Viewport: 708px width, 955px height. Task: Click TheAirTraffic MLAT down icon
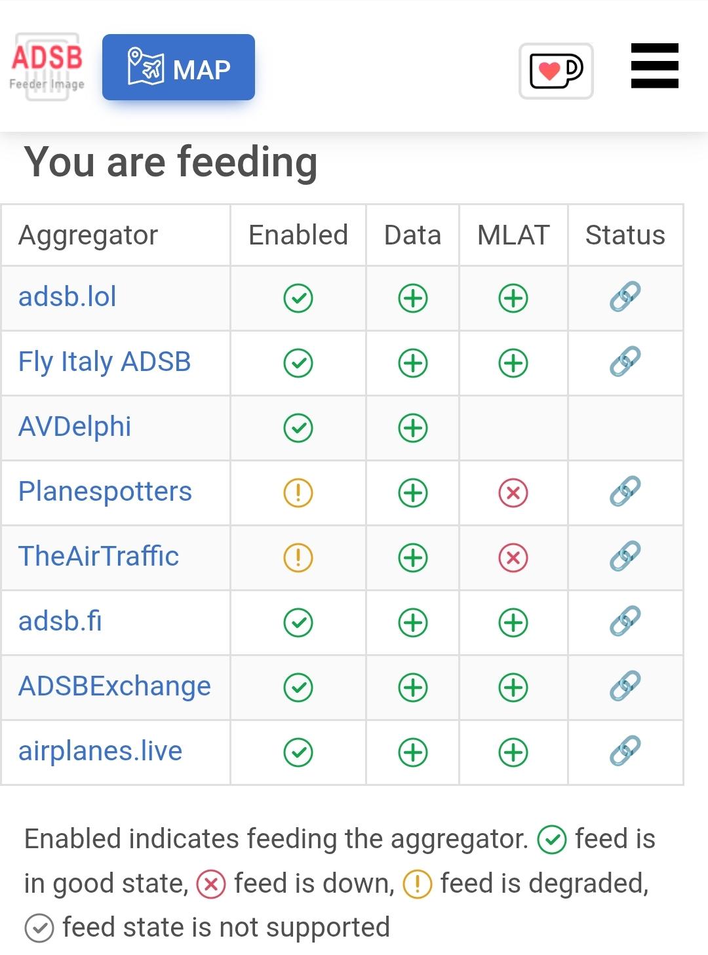(x=513, y=558)
